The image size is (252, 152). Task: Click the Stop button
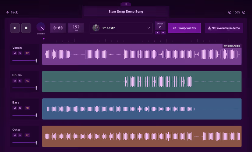[26, 28]
